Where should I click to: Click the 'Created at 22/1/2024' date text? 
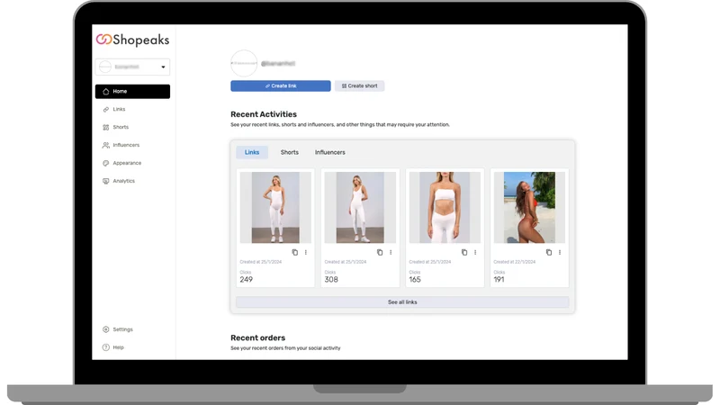pos(514,262)
